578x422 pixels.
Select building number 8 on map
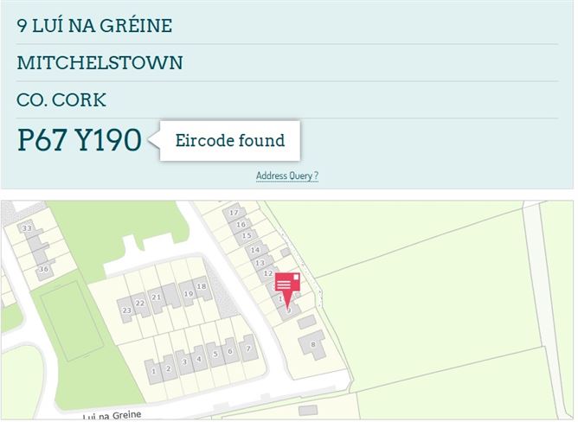[313, 344]
